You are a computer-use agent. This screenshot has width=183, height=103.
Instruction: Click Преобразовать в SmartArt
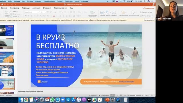(92, 14)
